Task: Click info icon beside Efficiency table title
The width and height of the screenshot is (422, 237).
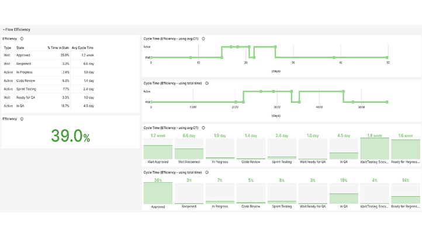Action: point(22,39)
